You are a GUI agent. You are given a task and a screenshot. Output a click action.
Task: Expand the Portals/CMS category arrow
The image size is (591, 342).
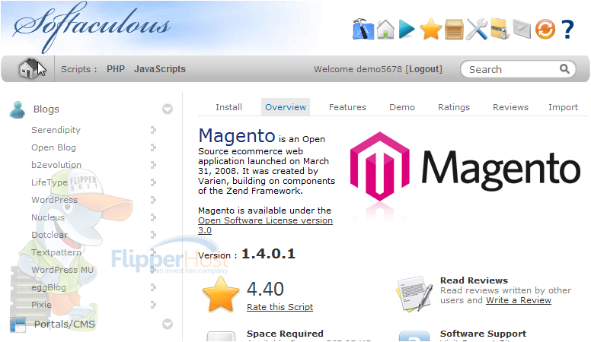(x=168, y=324)
